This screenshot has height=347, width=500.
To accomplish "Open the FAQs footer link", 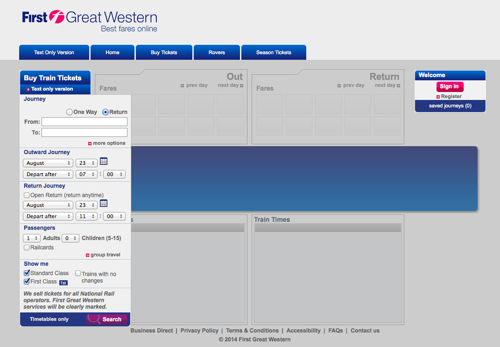I will (x=336, y=331).
